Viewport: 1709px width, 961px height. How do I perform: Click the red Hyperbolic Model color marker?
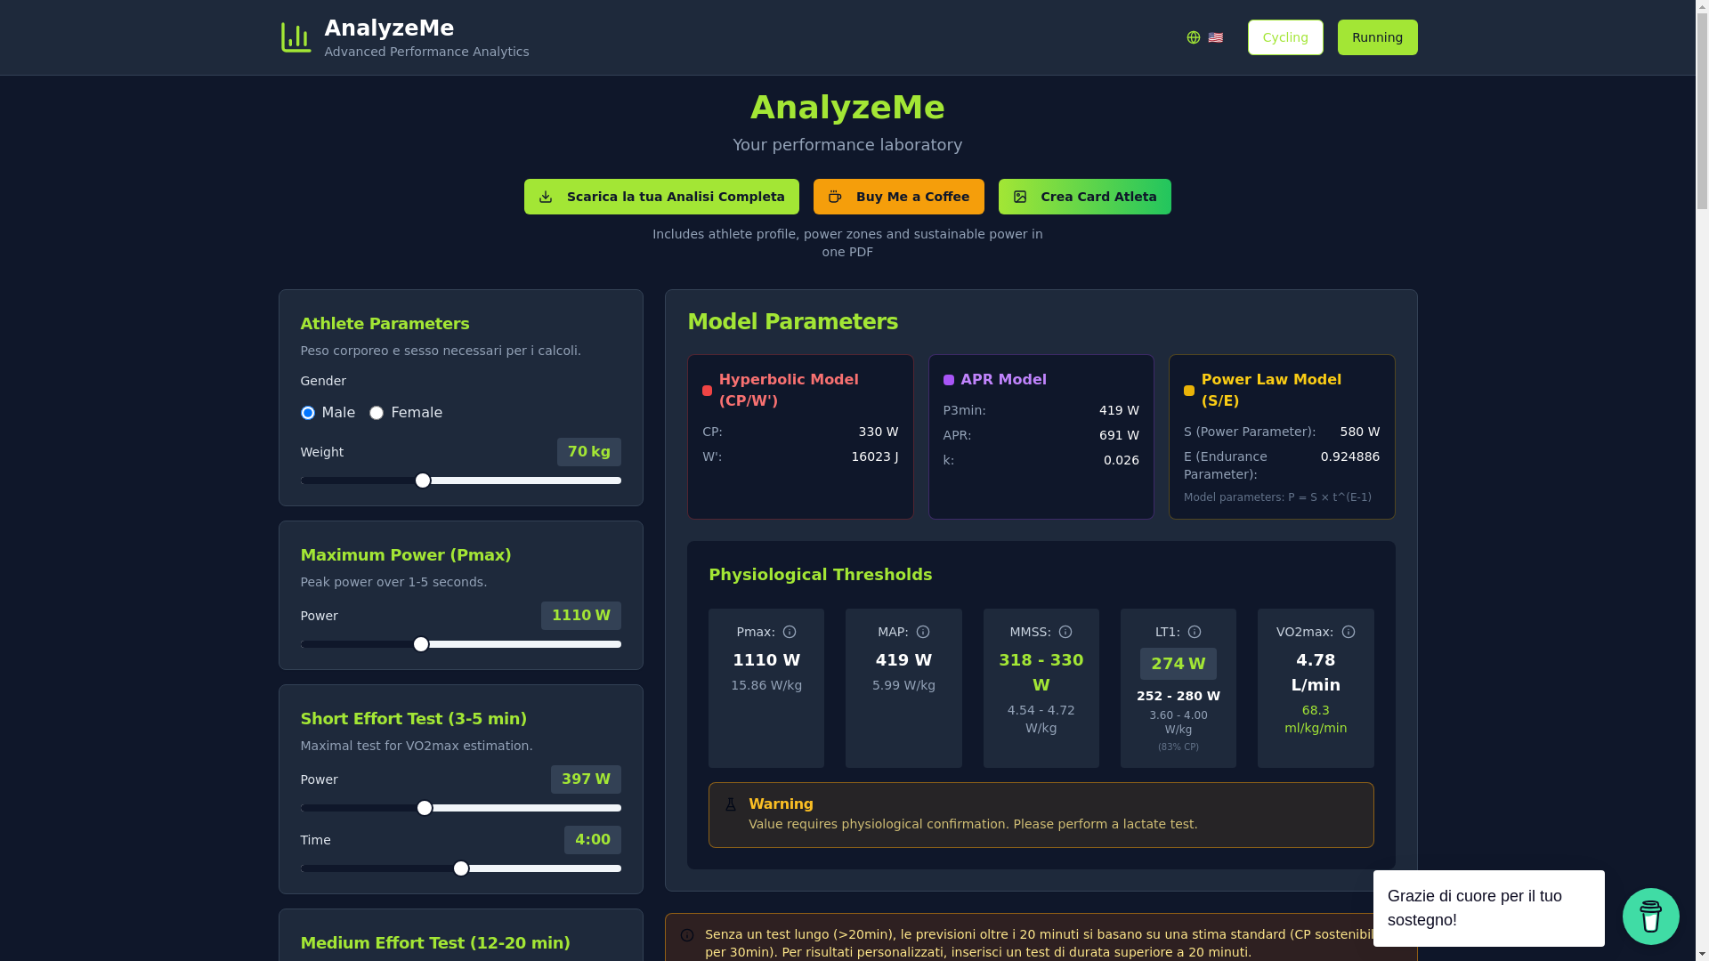[707, 391]
